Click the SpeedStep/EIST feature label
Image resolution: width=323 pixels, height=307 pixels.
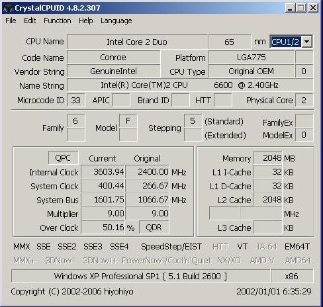coord(171,247)
